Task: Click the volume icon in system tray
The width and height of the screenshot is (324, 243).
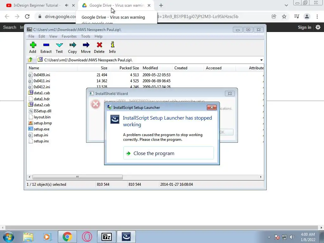Action: (x=292, y=237)
